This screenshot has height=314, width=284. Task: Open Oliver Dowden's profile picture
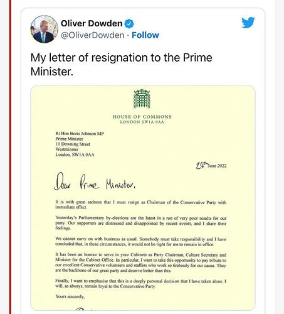pyautogui.click(x=45, y=29)
